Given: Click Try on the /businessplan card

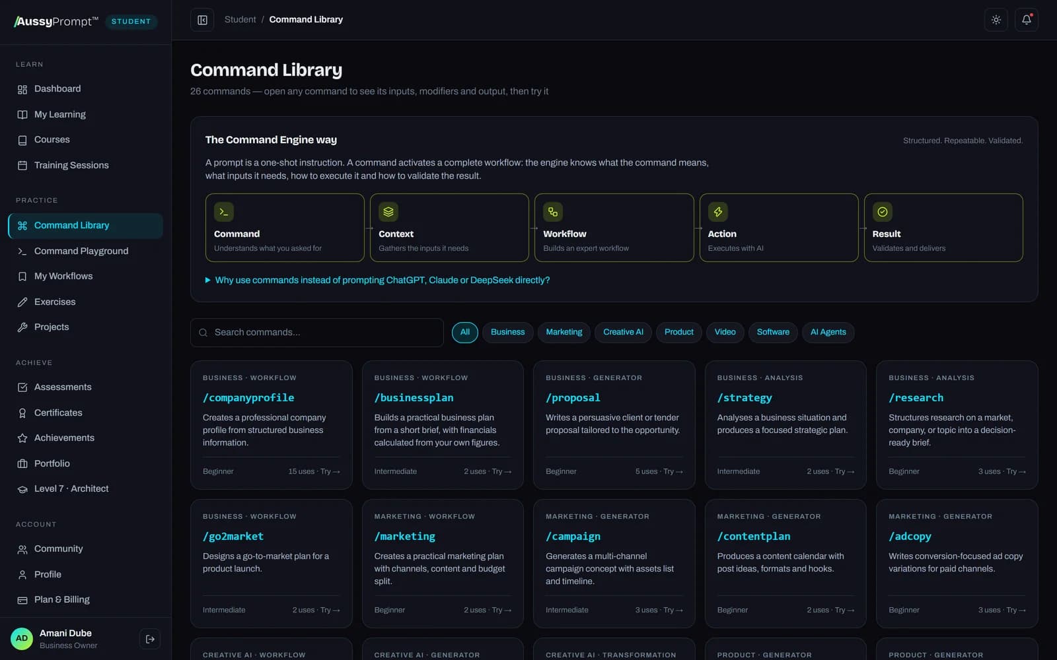Looking at the screenshot, I should 501,472.
